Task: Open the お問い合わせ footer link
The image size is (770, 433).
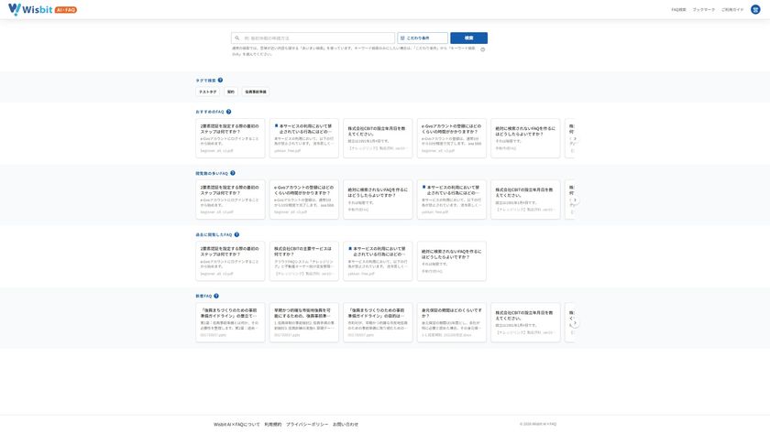Action: click(346, 424)
